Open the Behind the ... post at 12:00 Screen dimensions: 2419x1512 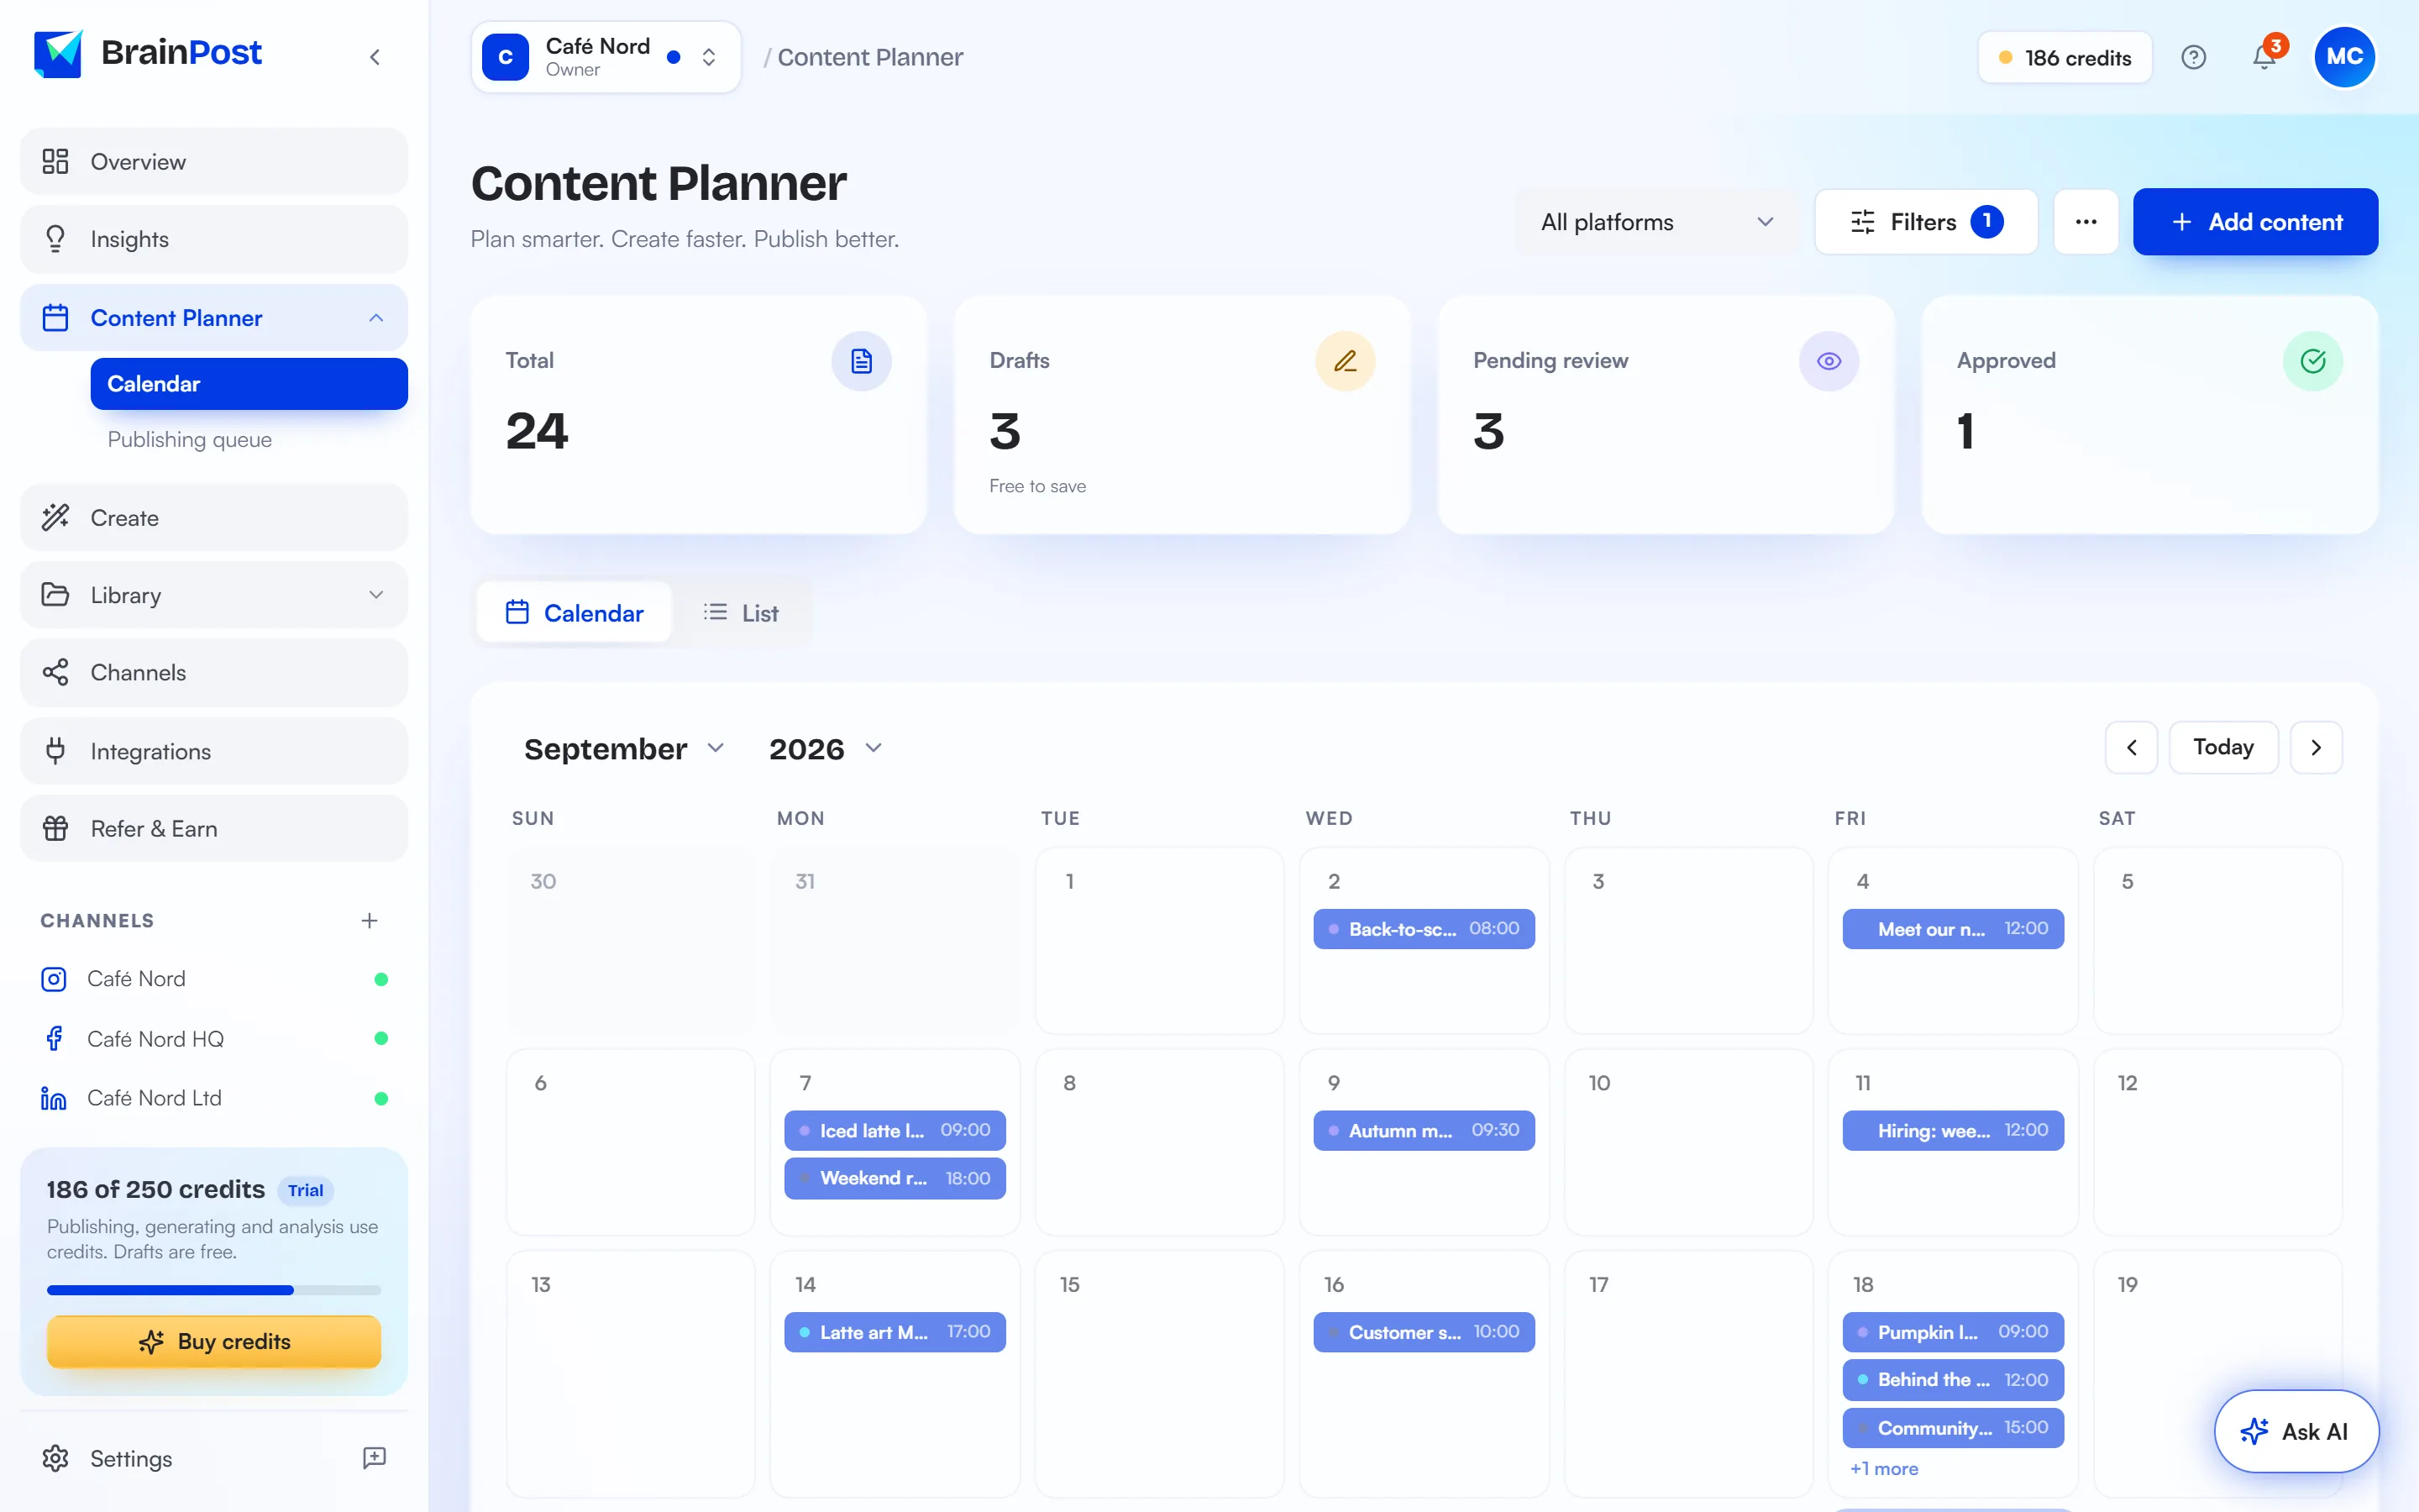(x=1952, y=1380)
